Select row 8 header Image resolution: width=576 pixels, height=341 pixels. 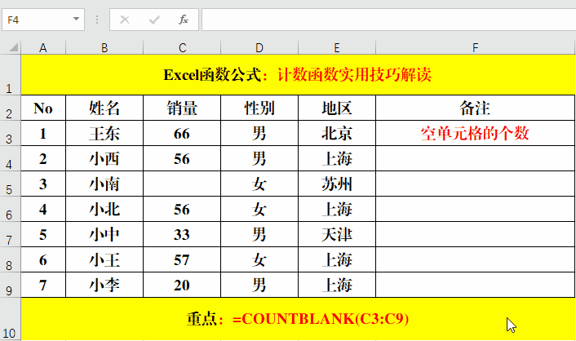[11, 259]
